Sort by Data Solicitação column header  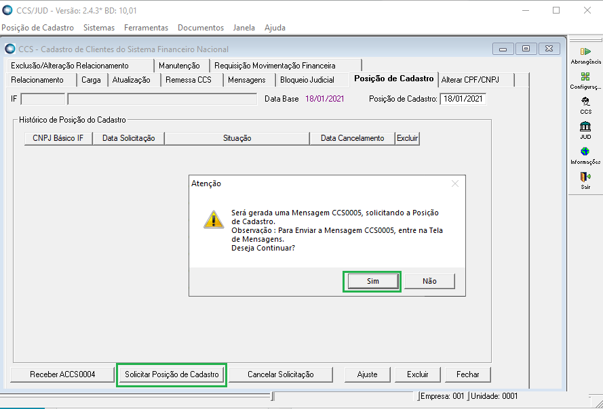128,138
